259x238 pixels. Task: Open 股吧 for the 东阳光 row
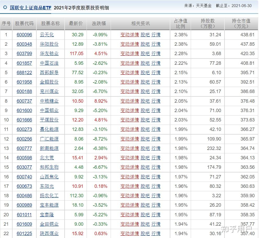point(145,186)
